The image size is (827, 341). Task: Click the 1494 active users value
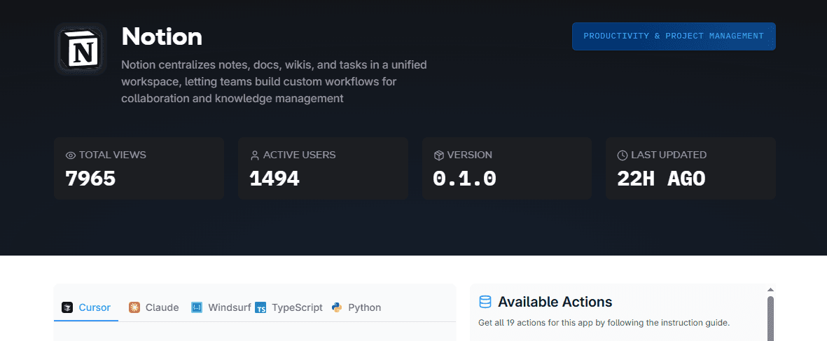point(274,179)
